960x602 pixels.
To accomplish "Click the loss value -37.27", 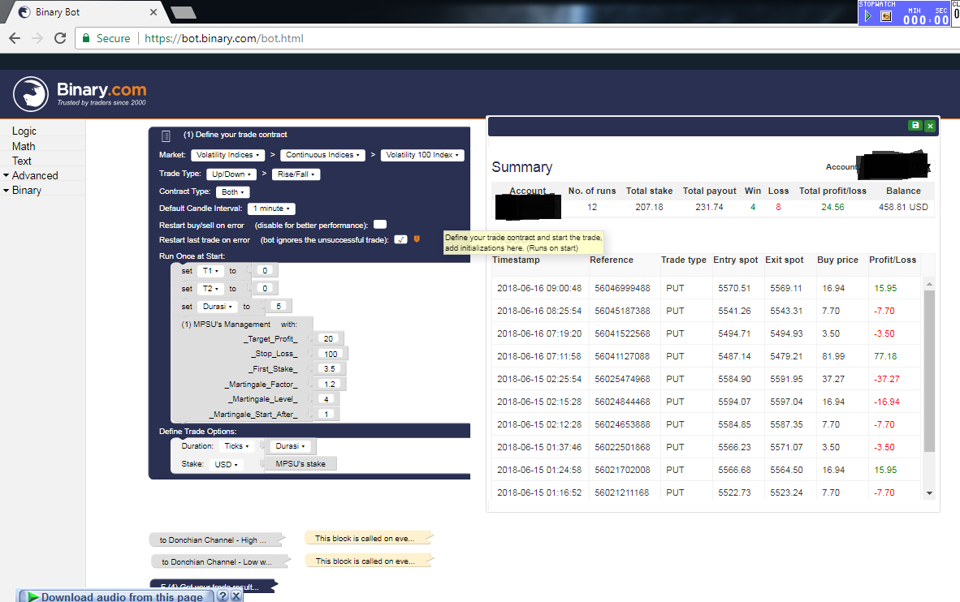I will click(x=887, y=380).
